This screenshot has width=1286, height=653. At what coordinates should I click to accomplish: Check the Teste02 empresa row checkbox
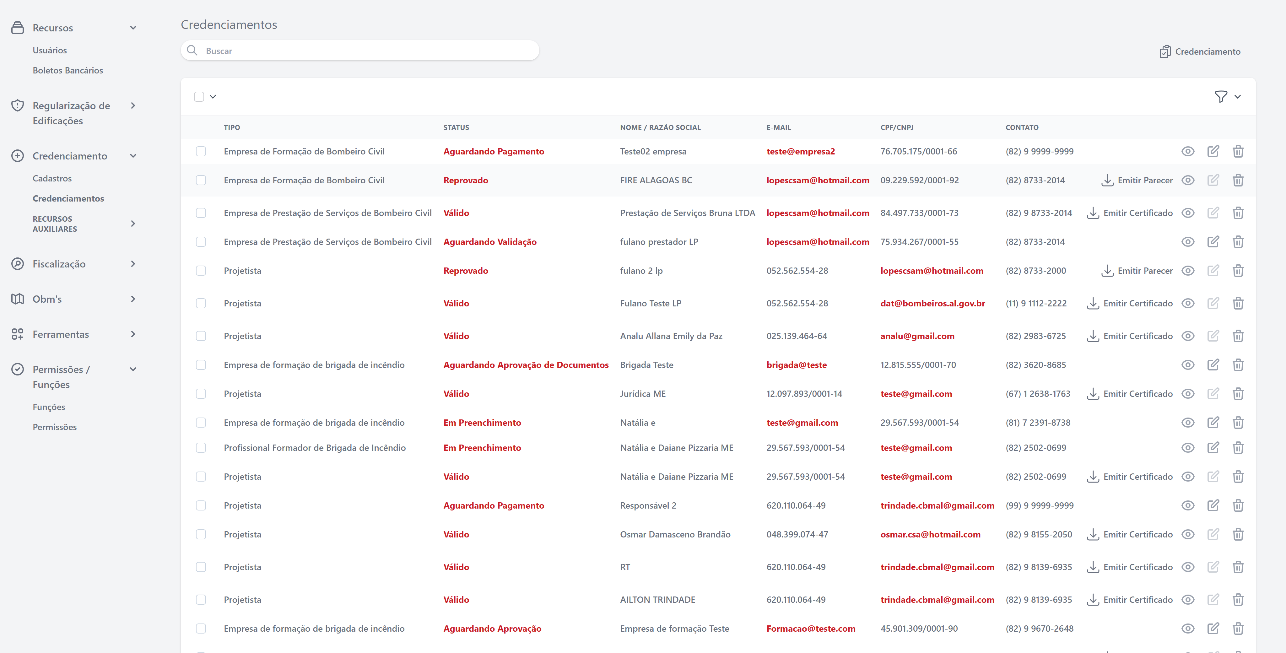201,151
